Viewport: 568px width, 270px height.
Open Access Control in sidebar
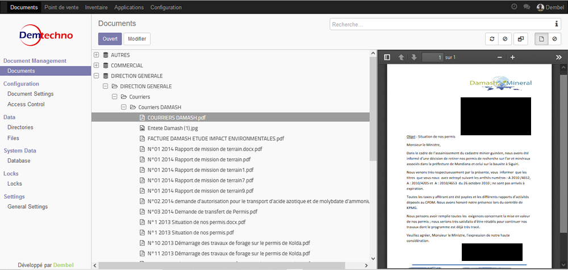(26, 104)
